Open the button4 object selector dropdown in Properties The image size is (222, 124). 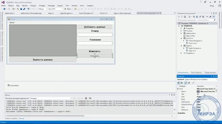tap(216, 80)
